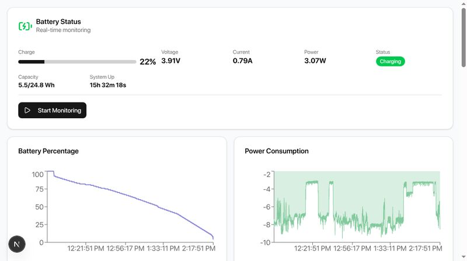The width and height of the screenshot is (467, 261).
Task: Click the green battery charging icon
Action: (25, 26)
